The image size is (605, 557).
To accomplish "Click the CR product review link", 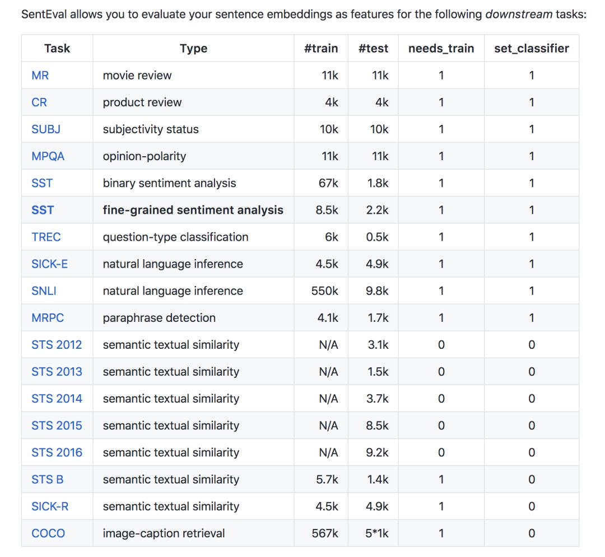I will [39, 102].
